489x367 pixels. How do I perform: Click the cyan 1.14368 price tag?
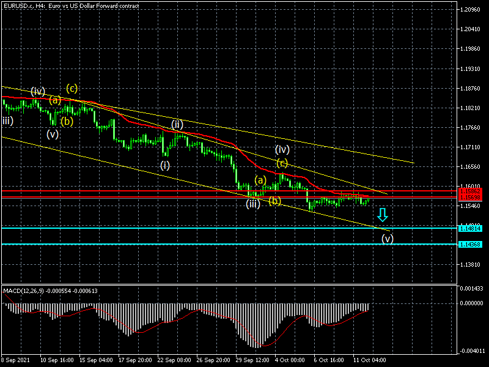tap(474, 244)
